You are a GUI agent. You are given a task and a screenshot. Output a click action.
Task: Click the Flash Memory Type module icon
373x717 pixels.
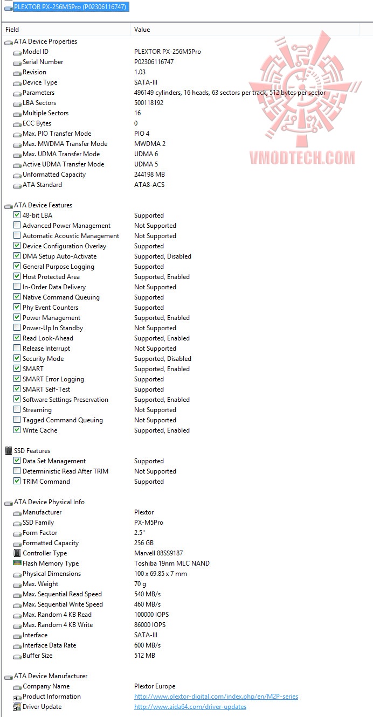17,563
